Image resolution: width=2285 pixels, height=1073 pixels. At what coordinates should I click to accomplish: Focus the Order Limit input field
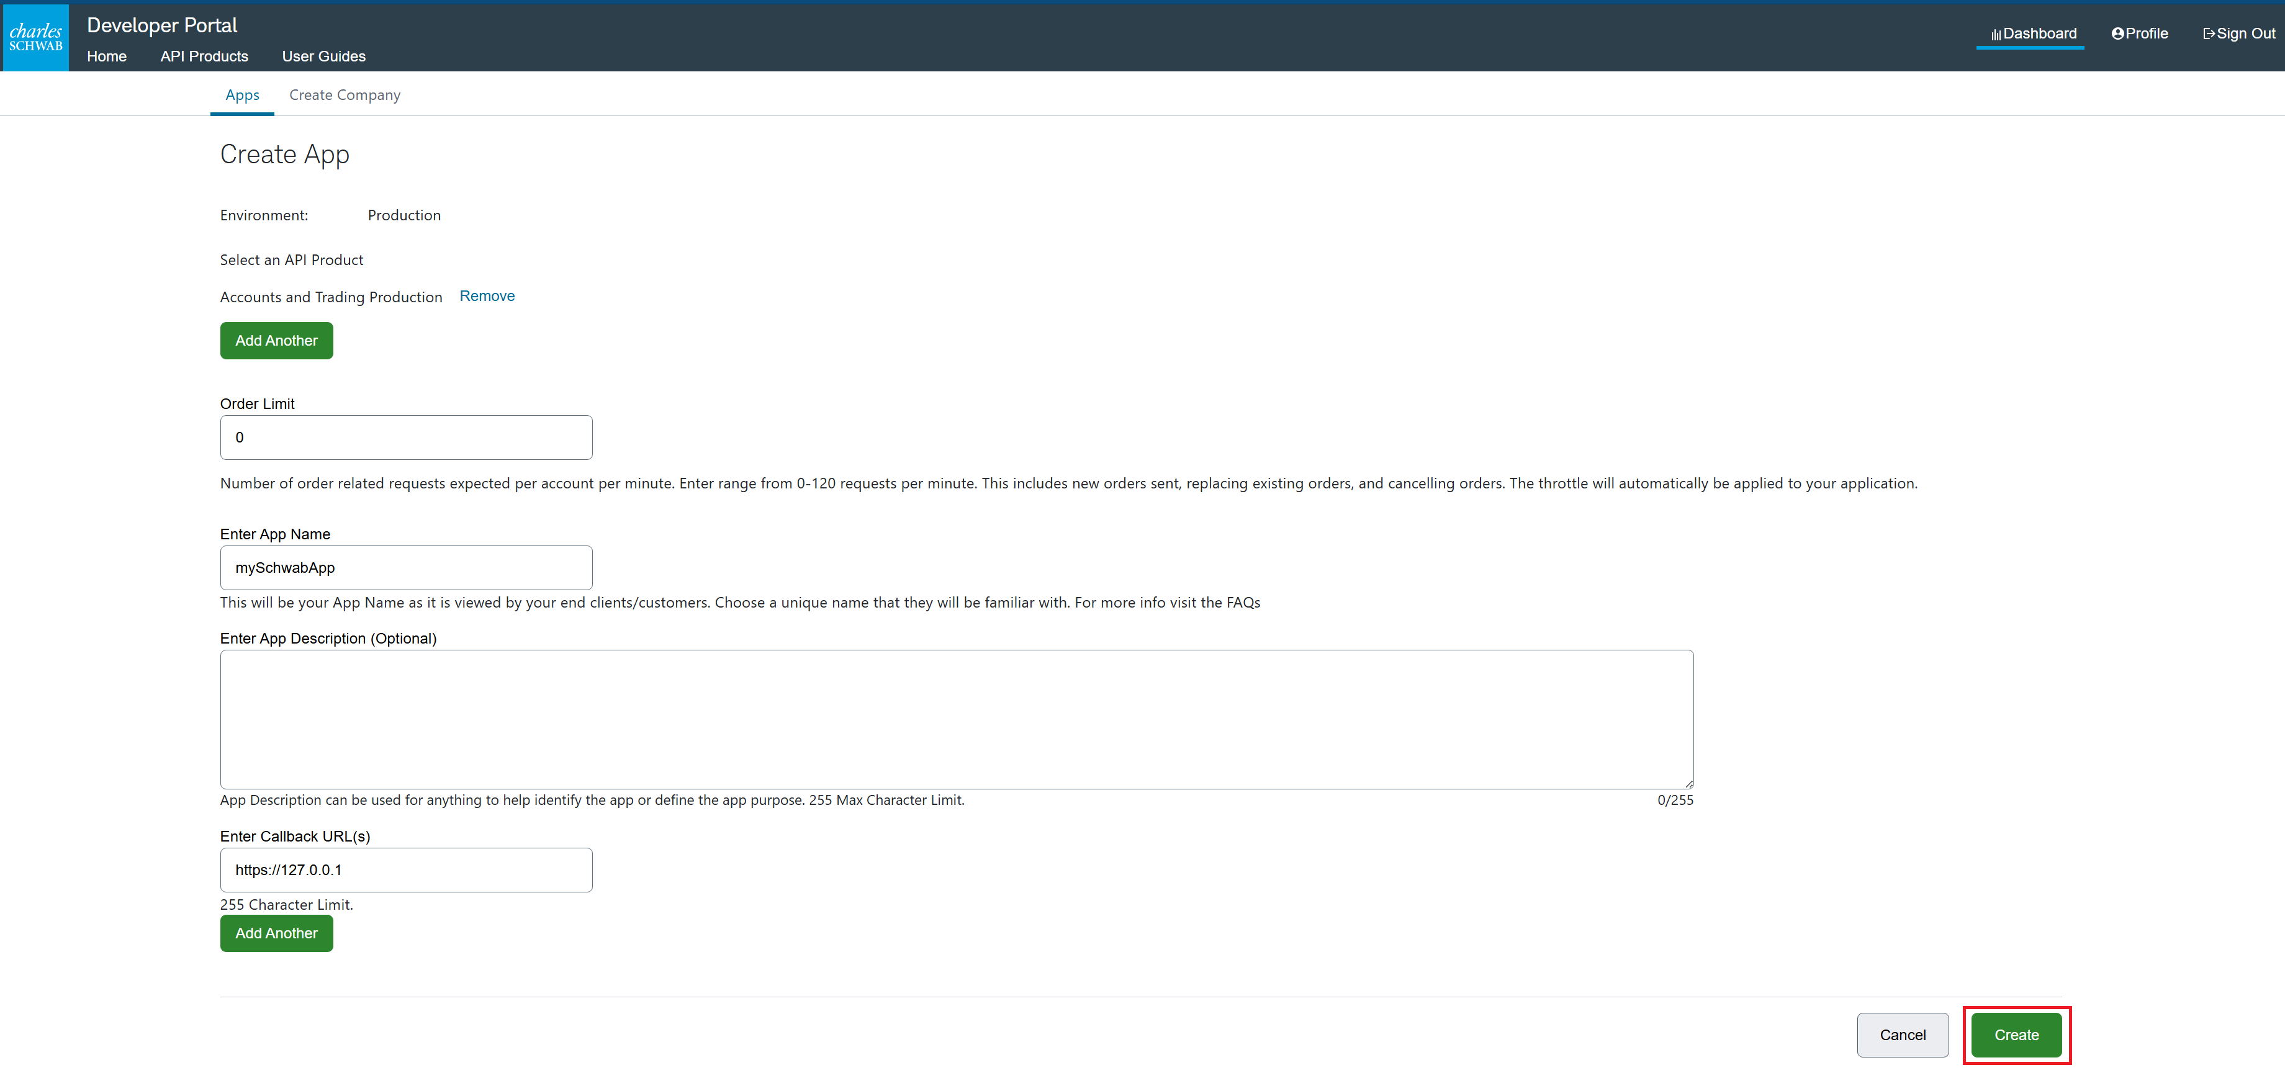point(406,437)
